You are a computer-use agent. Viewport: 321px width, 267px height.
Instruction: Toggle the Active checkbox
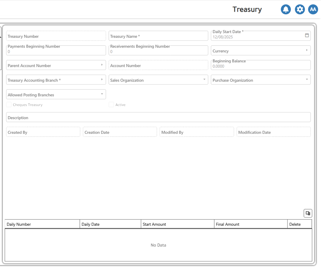pos(111,105)
